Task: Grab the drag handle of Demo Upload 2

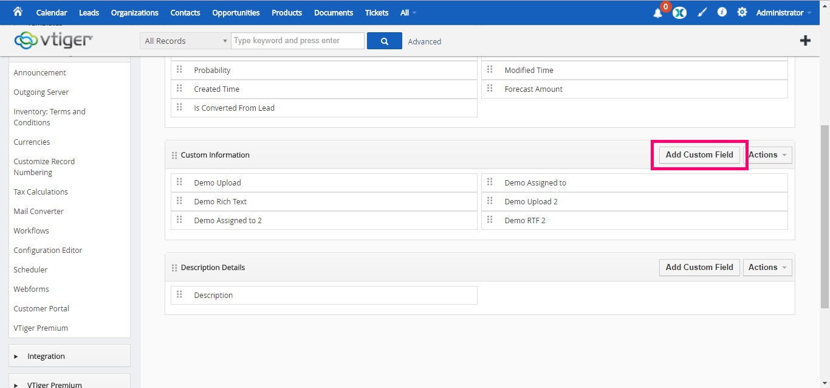Action: coord(490,201)
